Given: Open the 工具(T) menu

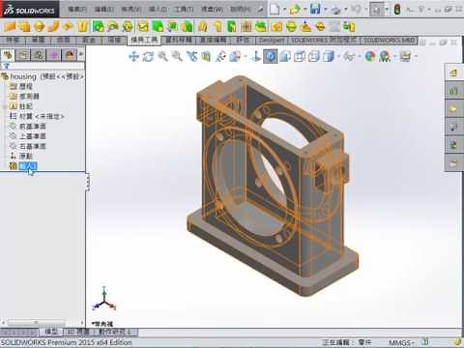Looking at the screenshot, I should click(x=184, y=9).
